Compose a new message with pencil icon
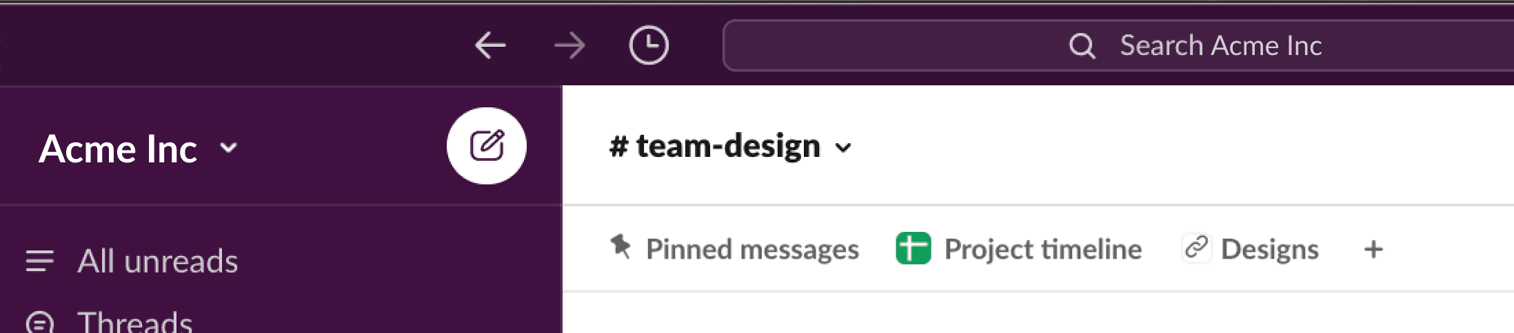The width and height of the screenshot is (1514, 333). (x=487, y=146)
